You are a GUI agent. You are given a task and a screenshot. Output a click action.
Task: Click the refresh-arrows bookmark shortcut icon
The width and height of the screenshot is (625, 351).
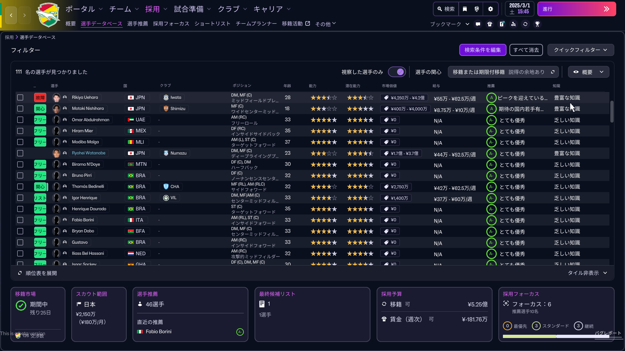525,24
